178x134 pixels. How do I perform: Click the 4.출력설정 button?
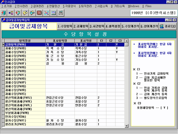tap(113, 26)
